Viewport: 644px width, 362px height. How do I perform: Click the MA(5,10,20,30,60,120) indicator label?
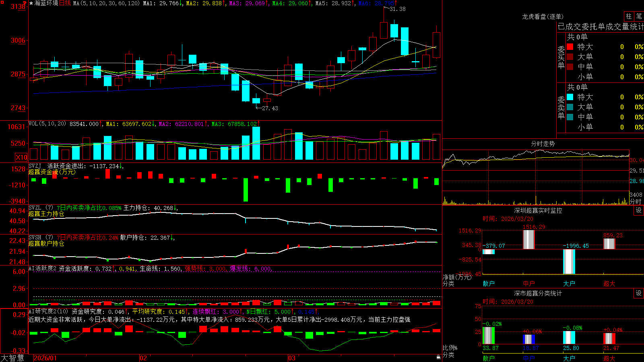click(106, 3)
